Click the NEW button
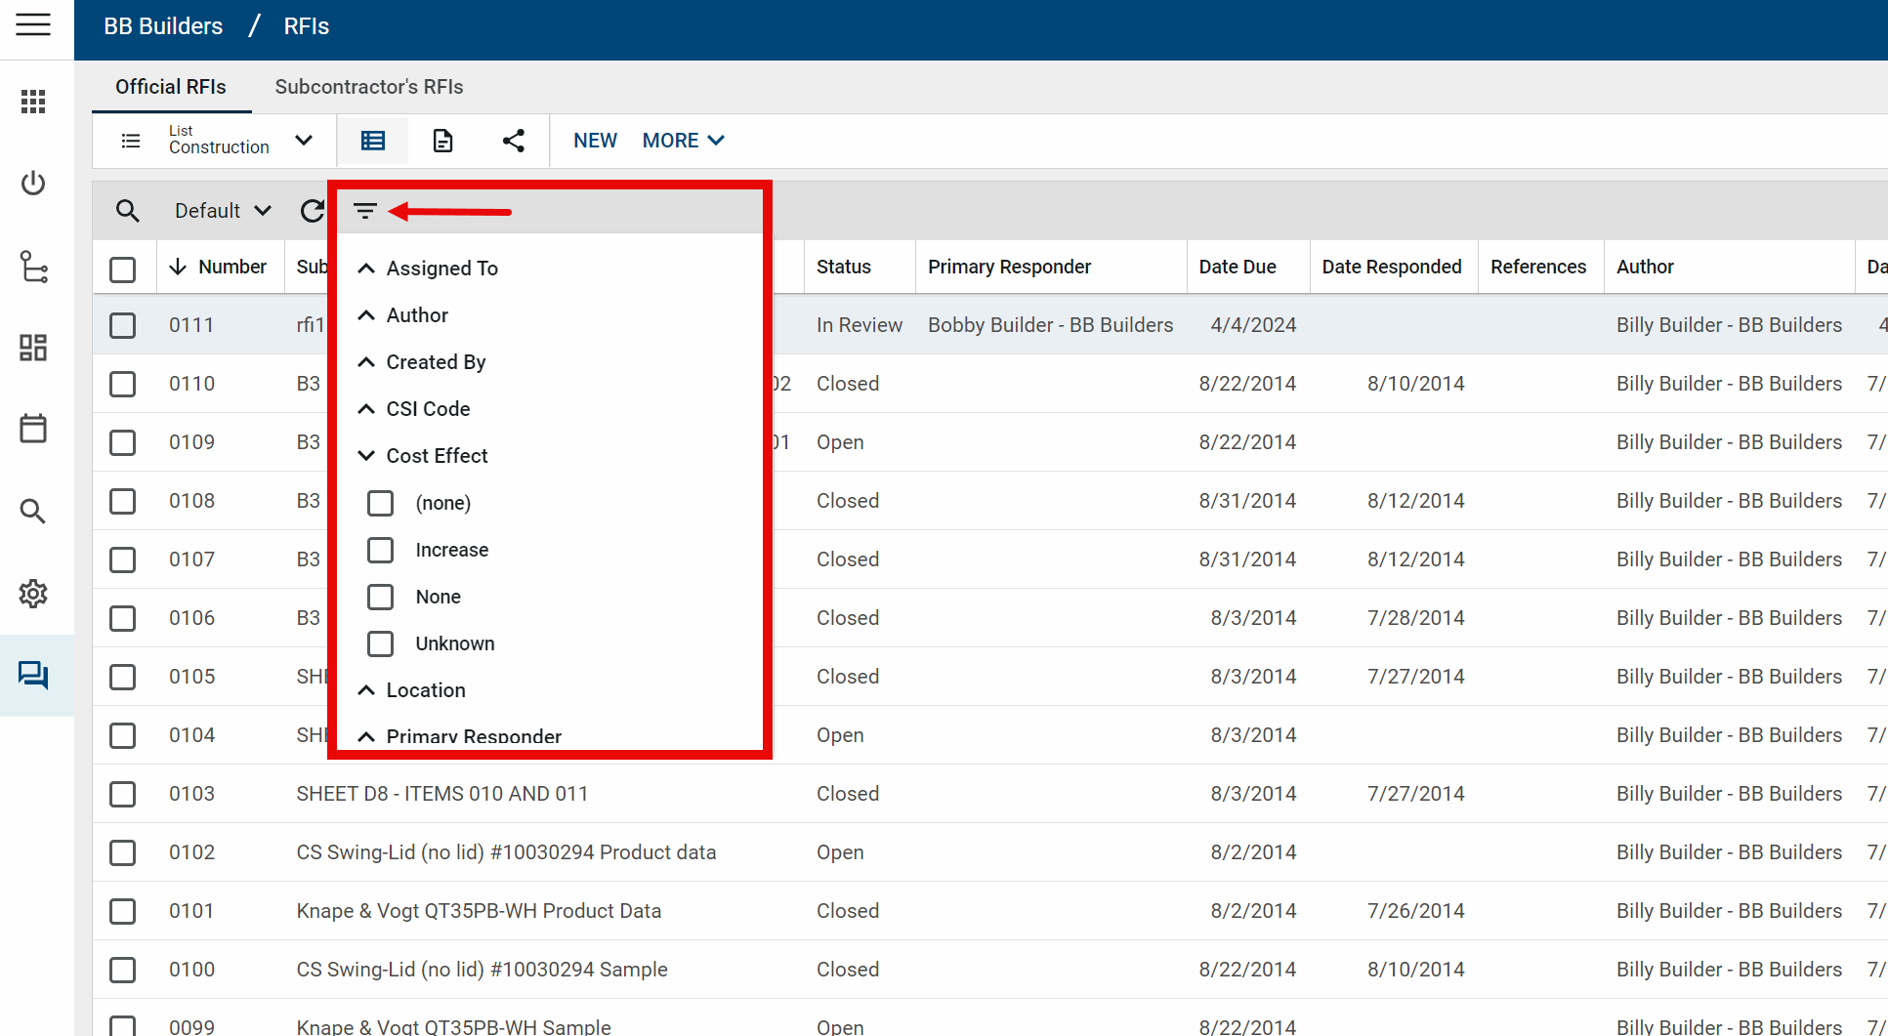The height and width of the screenshot is (1036, 1888). [x=595, y=141]
